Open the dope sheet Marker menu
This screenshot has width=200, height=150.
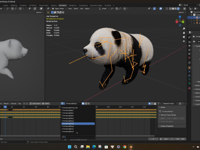[6, 103]
